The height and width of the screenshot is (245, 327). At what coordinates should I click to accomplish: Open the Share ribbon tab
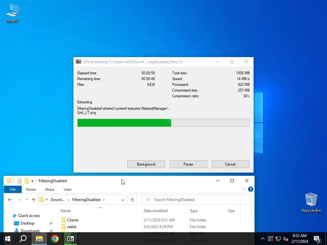click(49, 189)
